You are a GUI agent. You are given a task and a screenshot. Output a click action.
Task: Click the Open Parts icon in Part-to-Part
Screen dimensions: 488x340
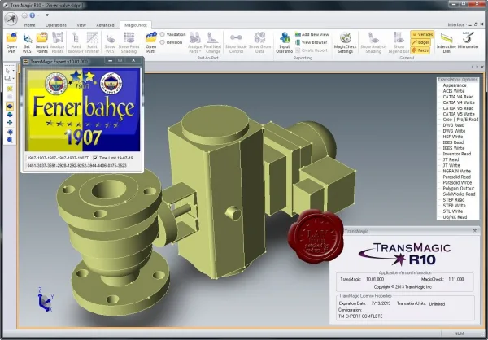coord(151,37)
